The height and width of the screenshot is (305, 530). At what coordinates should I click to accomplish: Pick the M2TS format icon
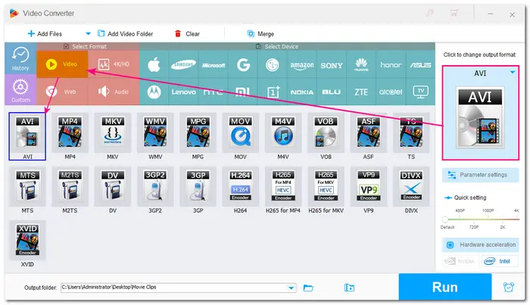[70, 186]
